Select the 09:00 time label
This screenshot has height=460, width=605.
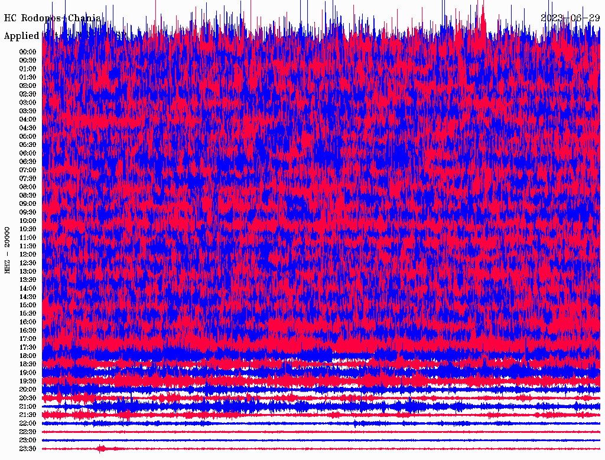point(28,204)
